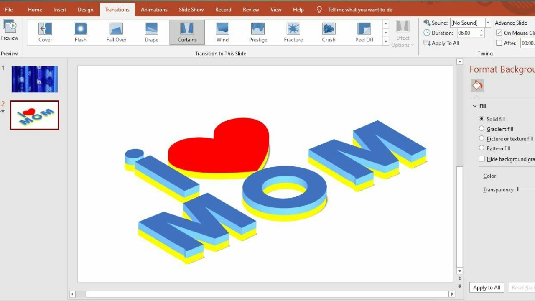Select the Gradient fill option

481,129
